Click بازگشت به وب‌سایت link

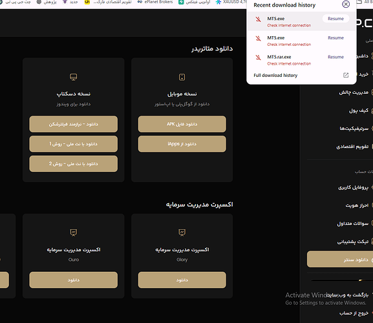347,295
